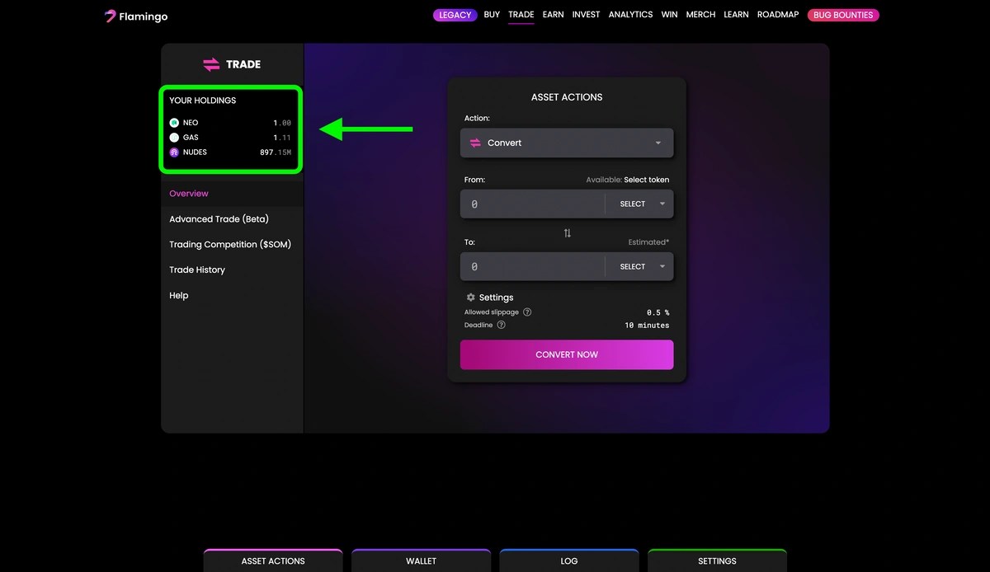Switch to the WALLET tab at bottom
Image resolution: width=990 pixels, height=572 pixels.
[421, 561]
